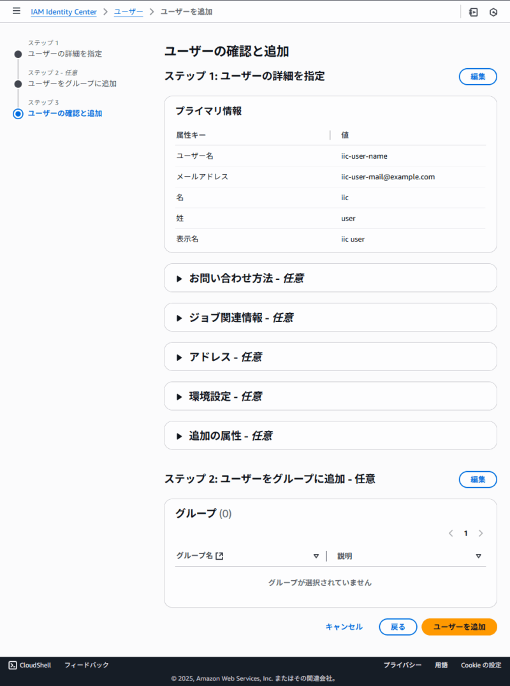Go to IAM Identity Center breadcrumb
Image resolution: width=510 pixels, height=686 pixels.
64,12
